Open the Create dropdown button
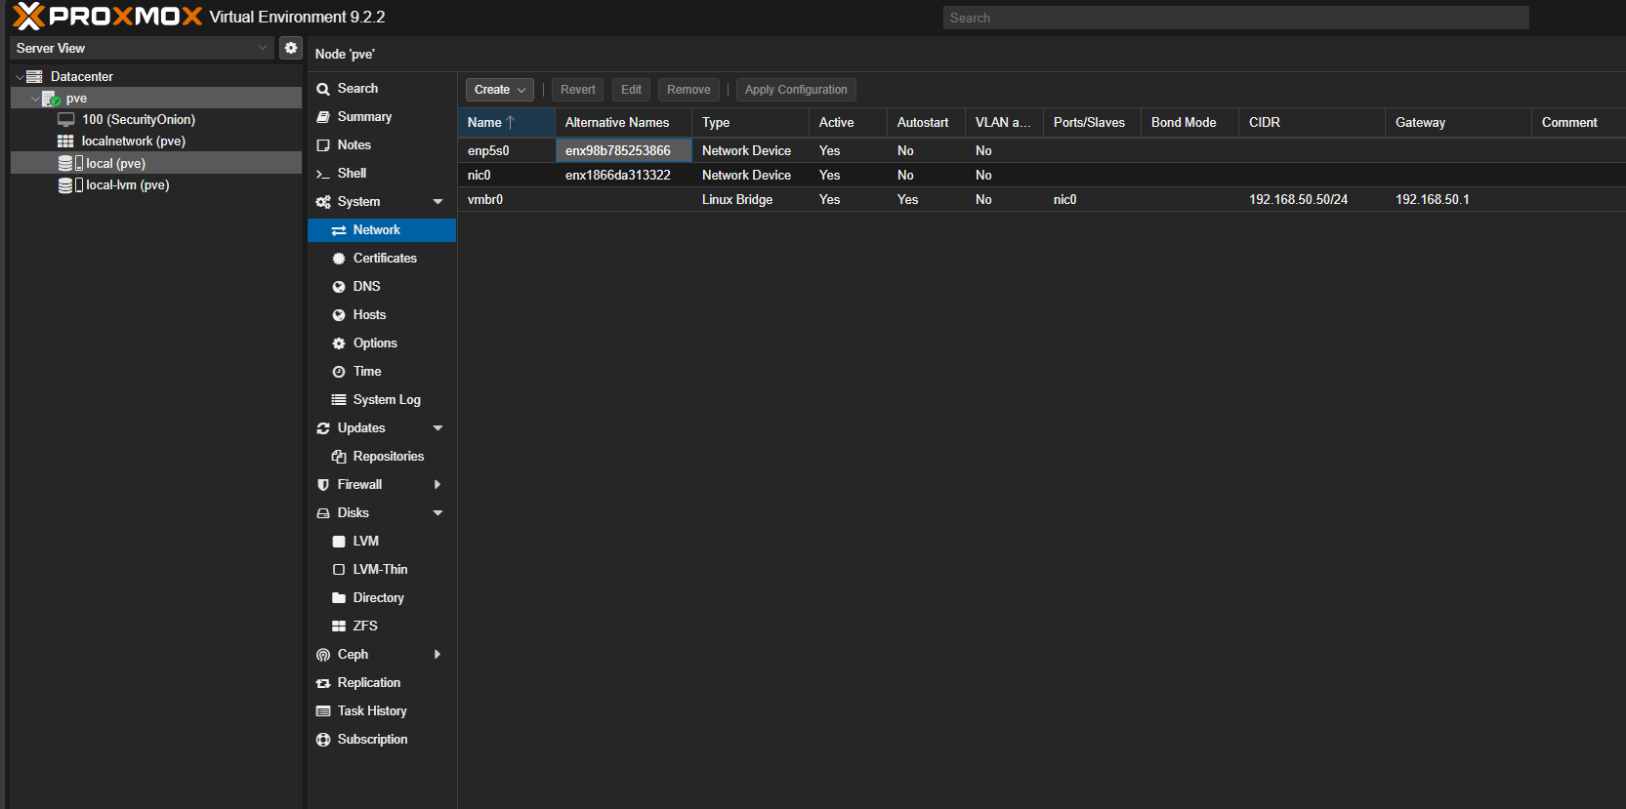The width and height of the screenshot is (1626, 809). coord(500,90)
